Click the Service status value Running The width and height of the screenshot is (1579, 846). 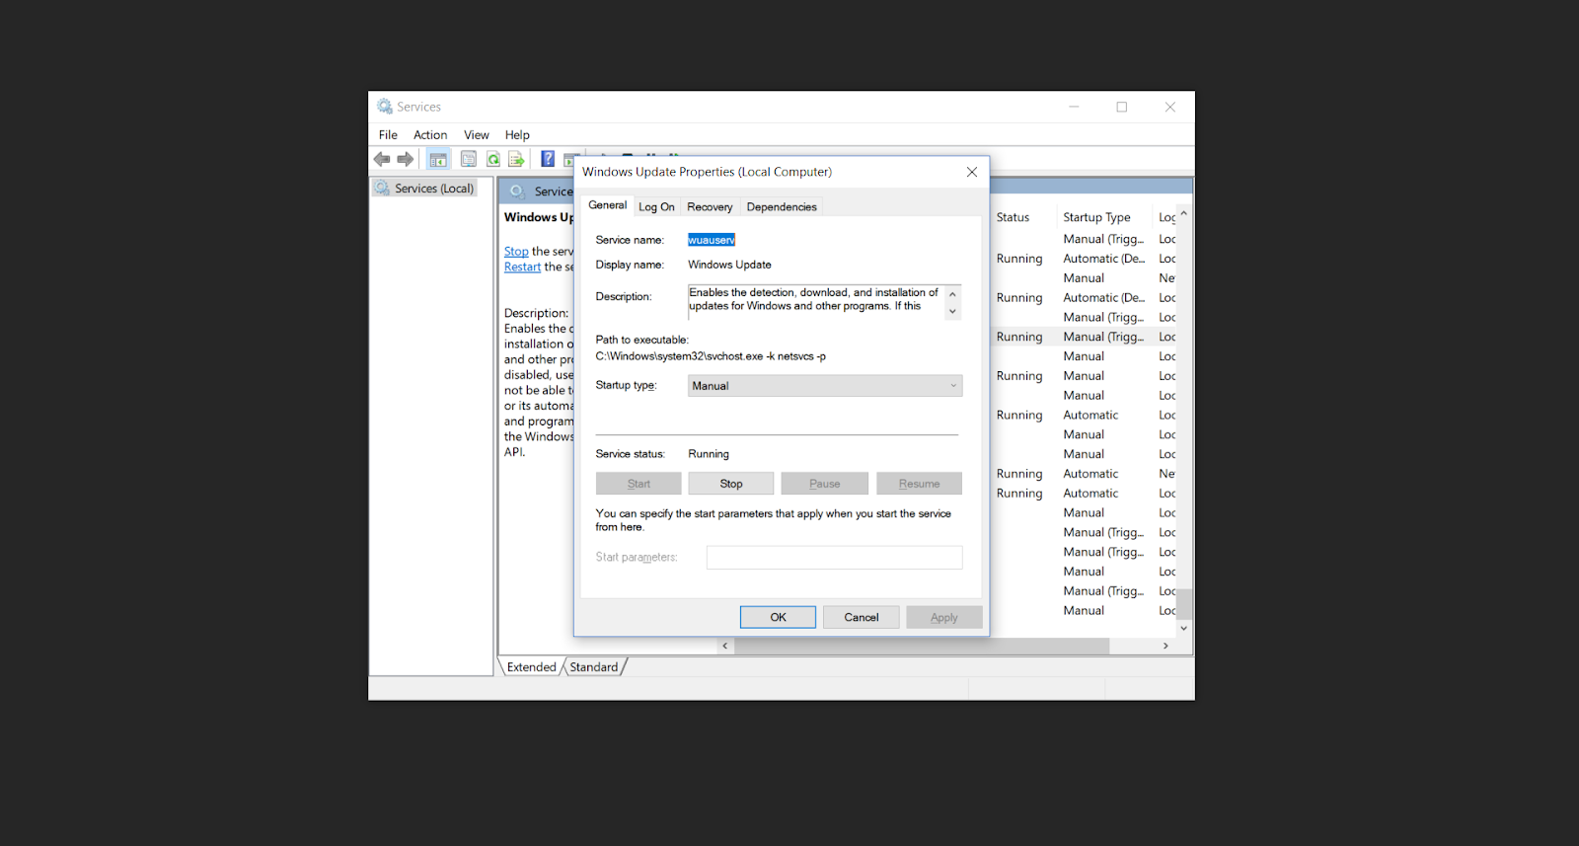[x=709, y=454]
